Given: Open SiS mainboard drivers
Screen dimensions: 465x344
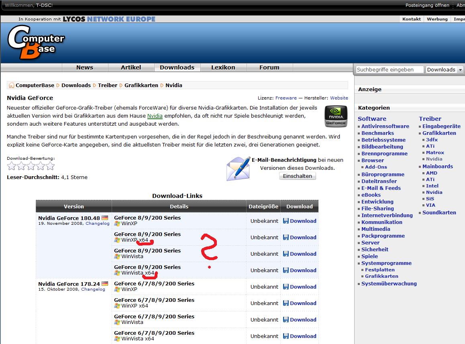Looking at the screenshot, I should (x=430, y=199).
